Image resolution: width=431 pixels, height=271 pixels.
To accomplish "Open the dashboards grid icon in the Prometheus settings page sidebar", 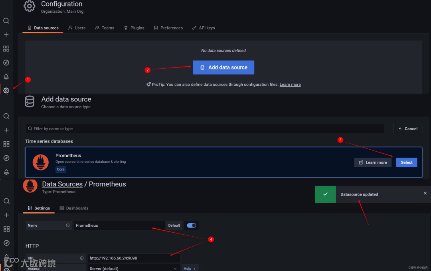I will click(x=7, y=229).
